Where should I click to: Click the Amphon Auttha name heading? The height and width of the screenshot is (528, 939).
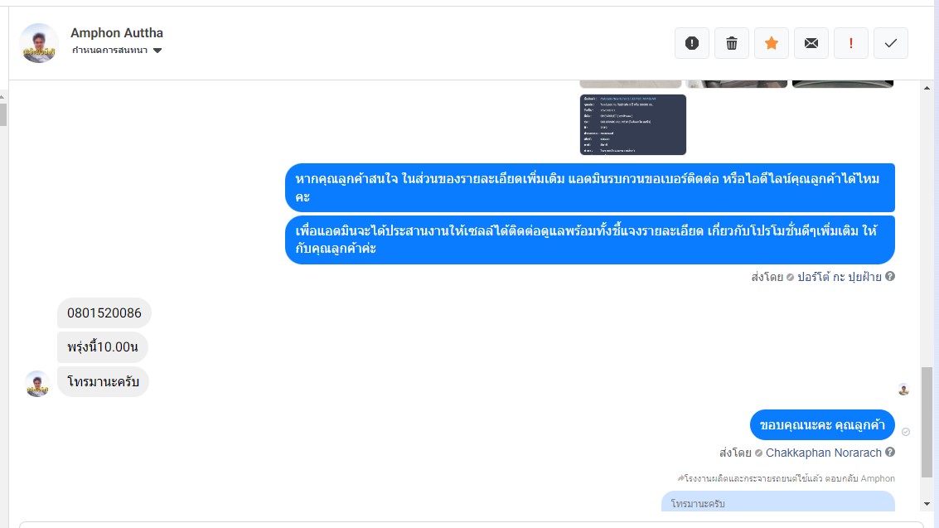pos(117,33)
